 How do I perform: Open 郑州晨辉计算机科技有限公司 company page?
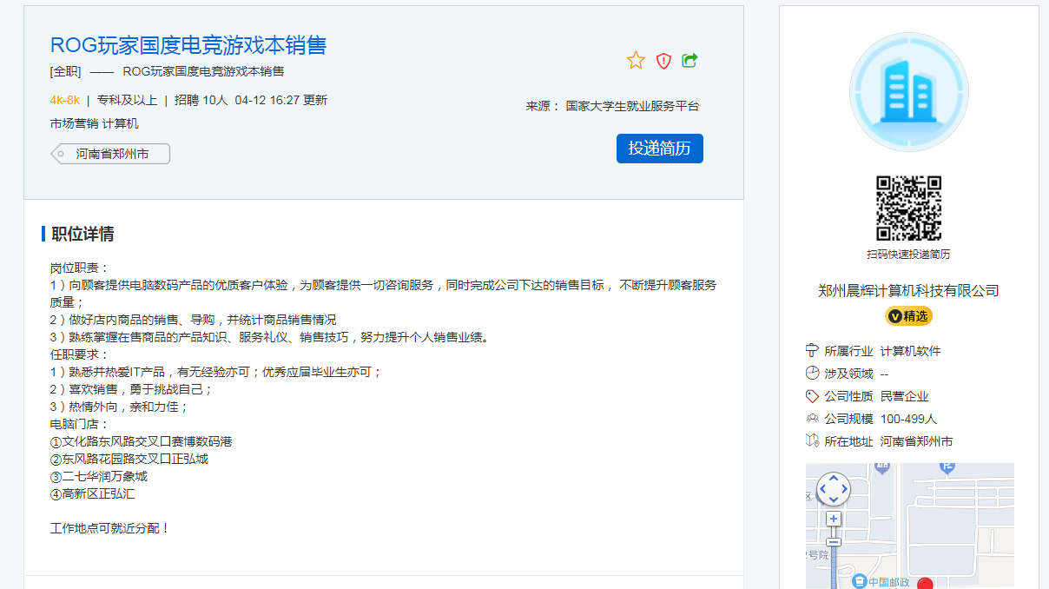tap(908, 291)
